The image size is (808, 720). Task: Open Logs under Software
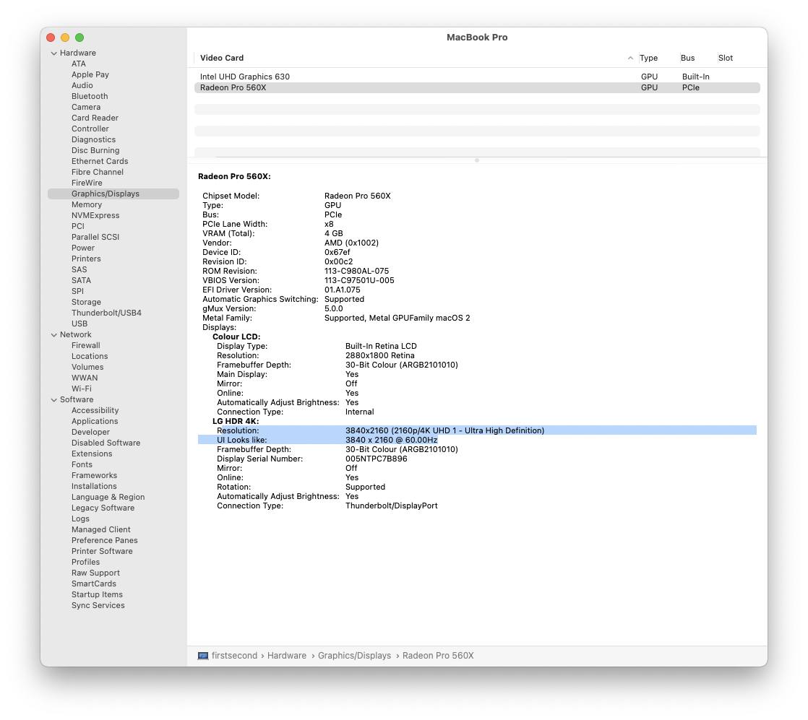click(80, 519)
